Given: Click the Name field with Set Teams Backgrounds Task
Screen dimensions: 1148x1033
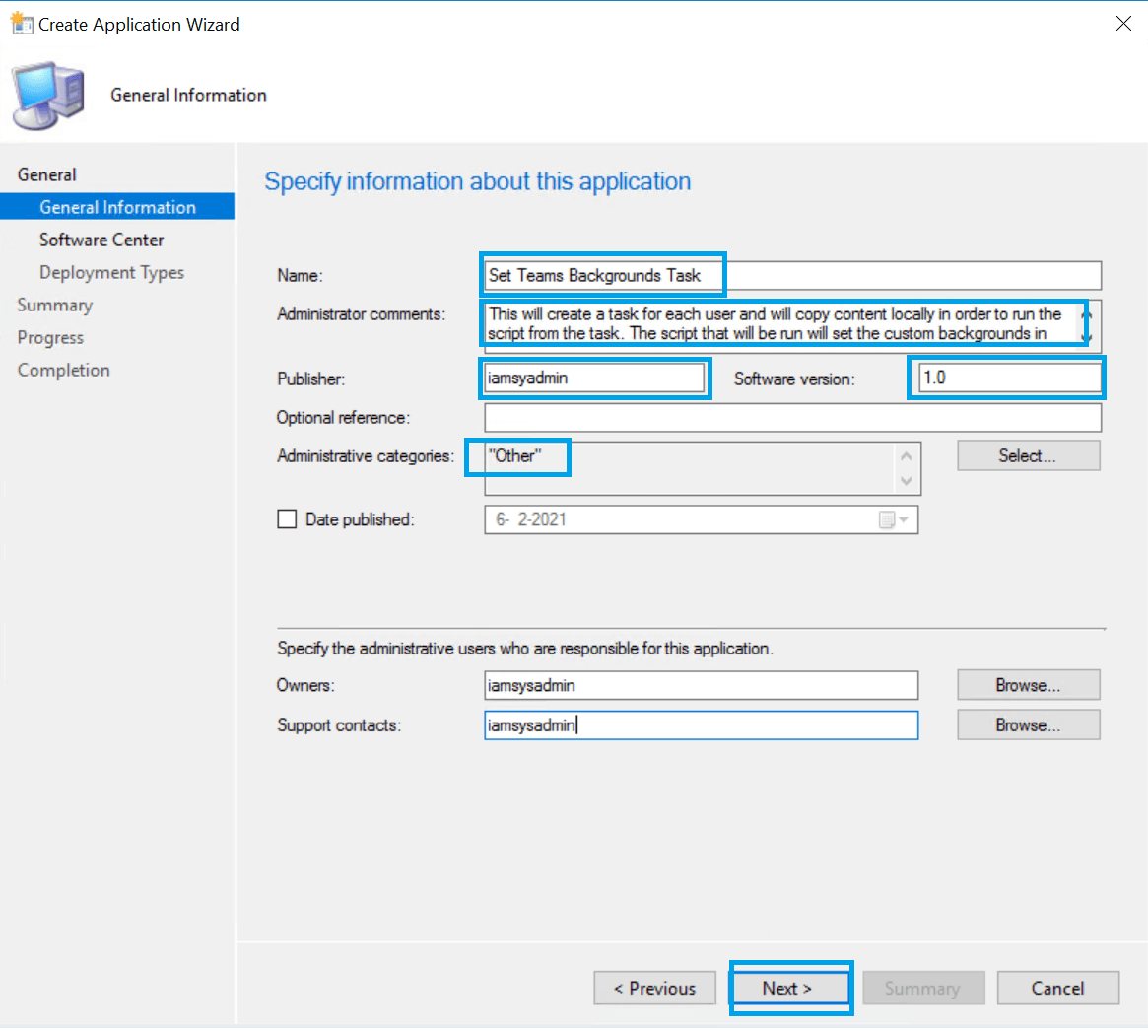Looking at the screenshot, I should 793,276.
